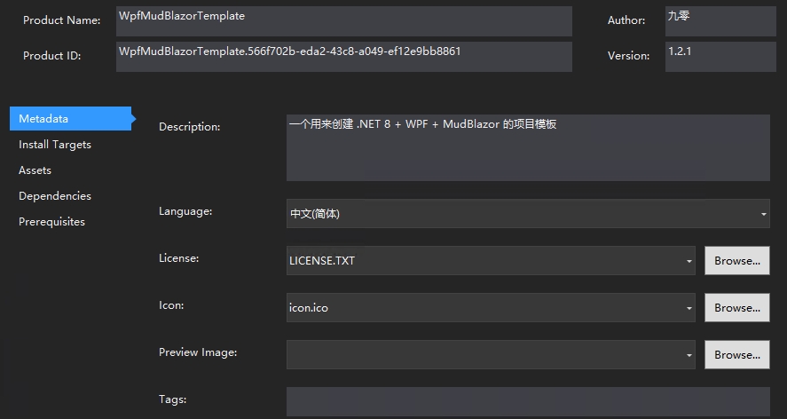Focus the Version field showing 1.2.1

(720, 56)
